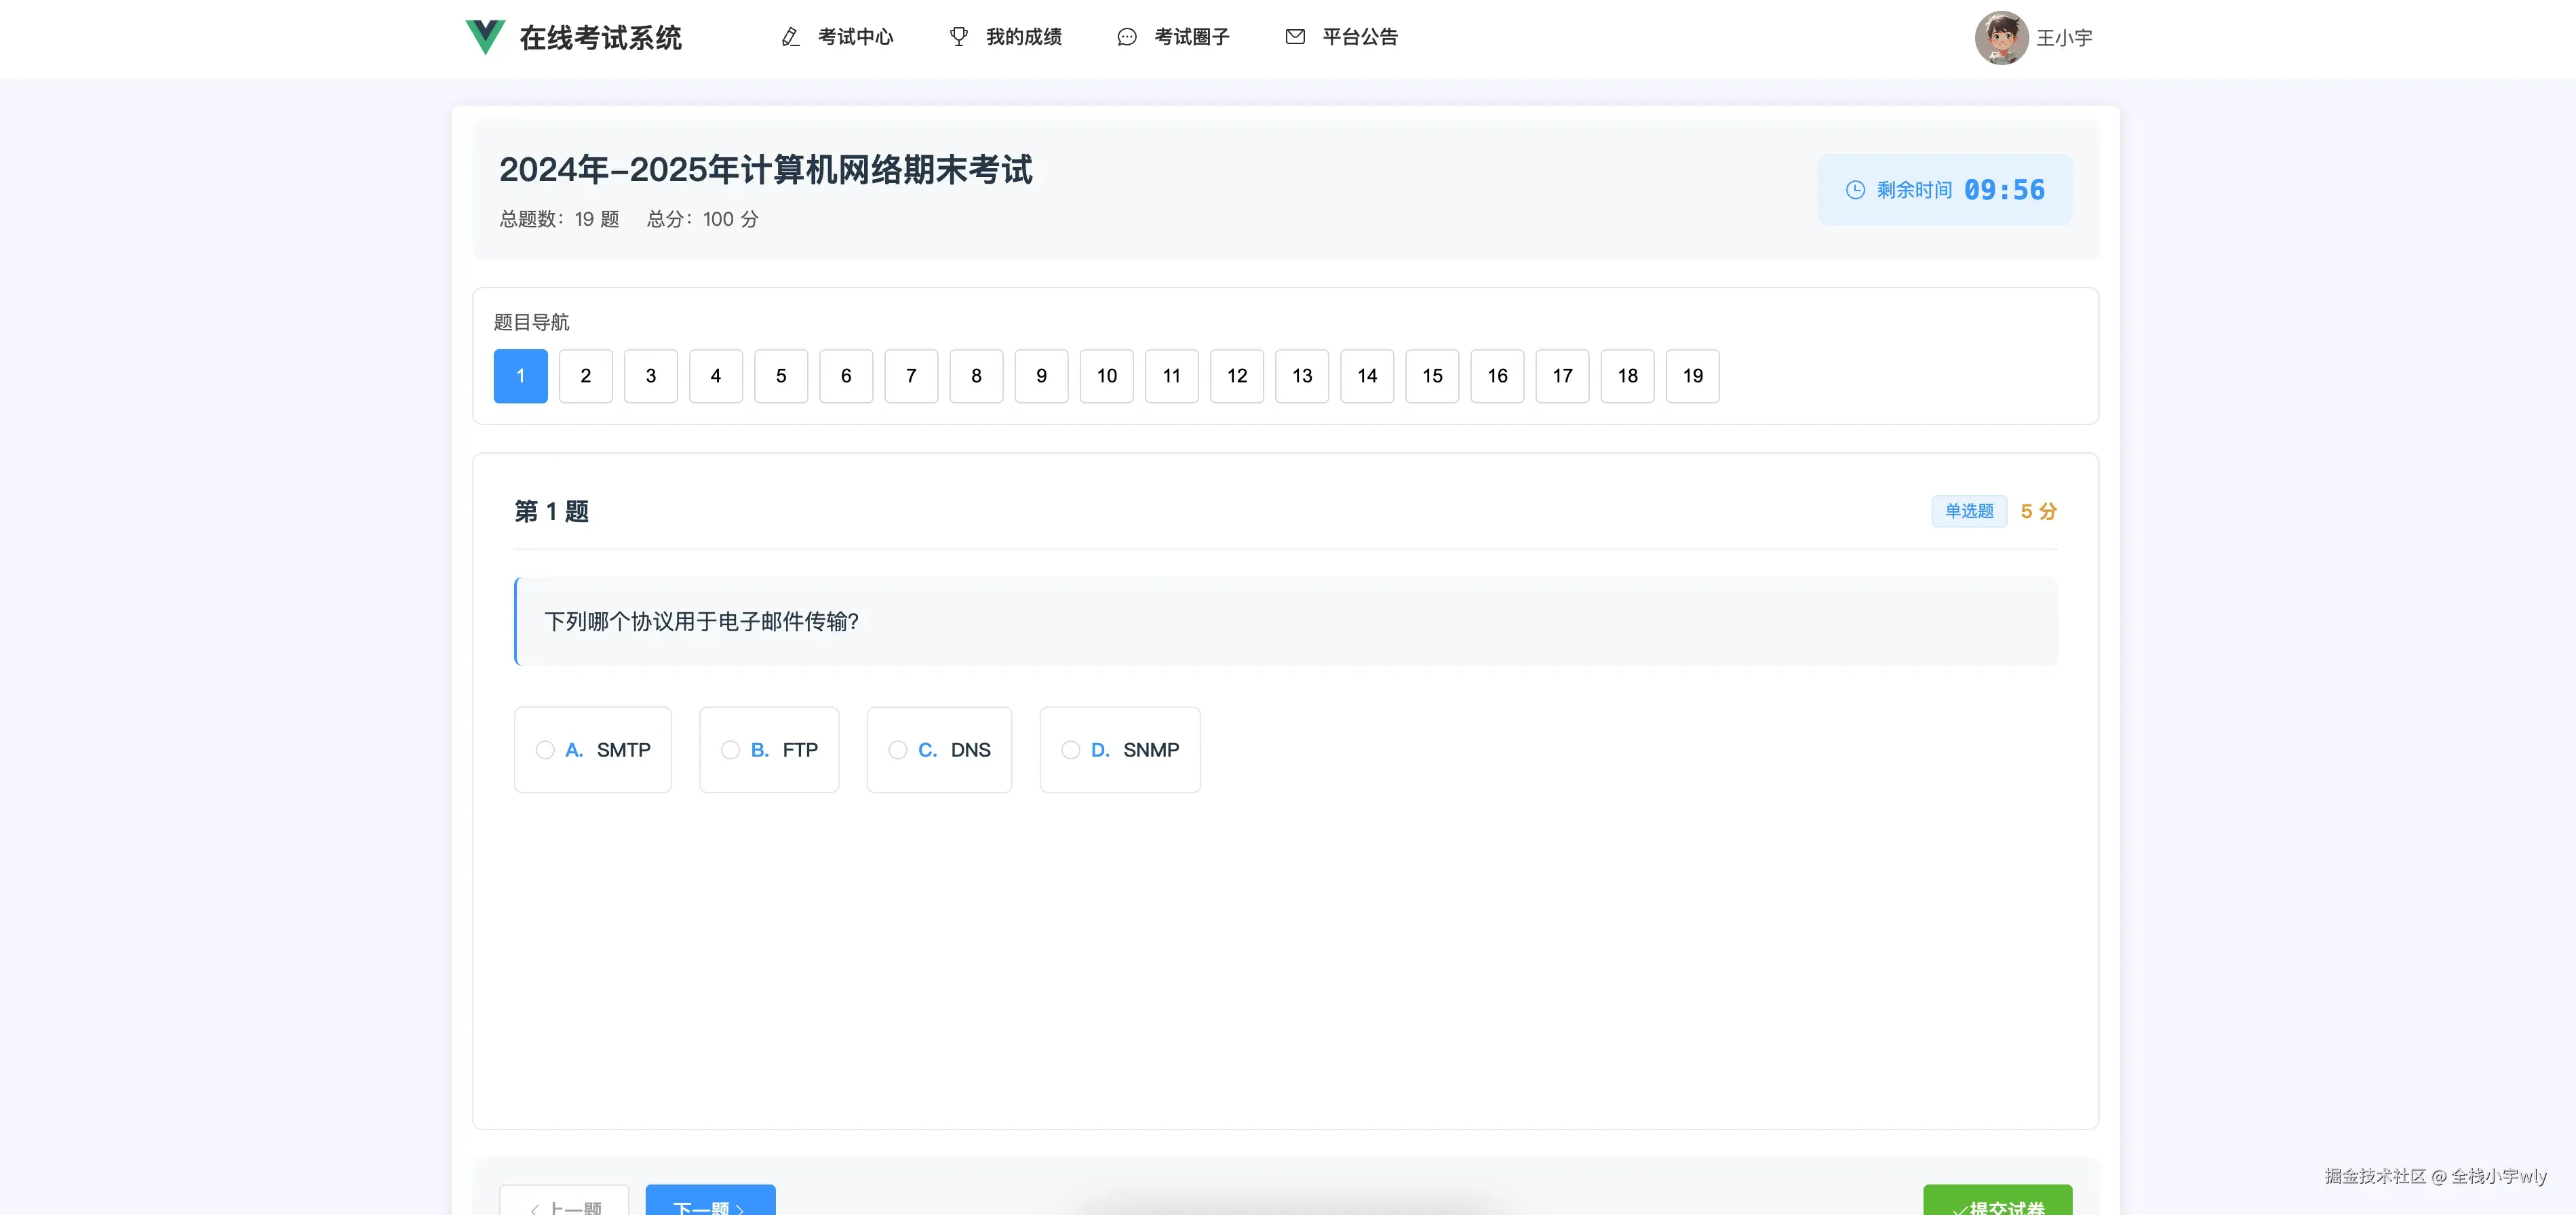The width and height of the screenshot is (2576, 1215).
Task: Jump to question 19 in navigation
Action: point(1692,376)
